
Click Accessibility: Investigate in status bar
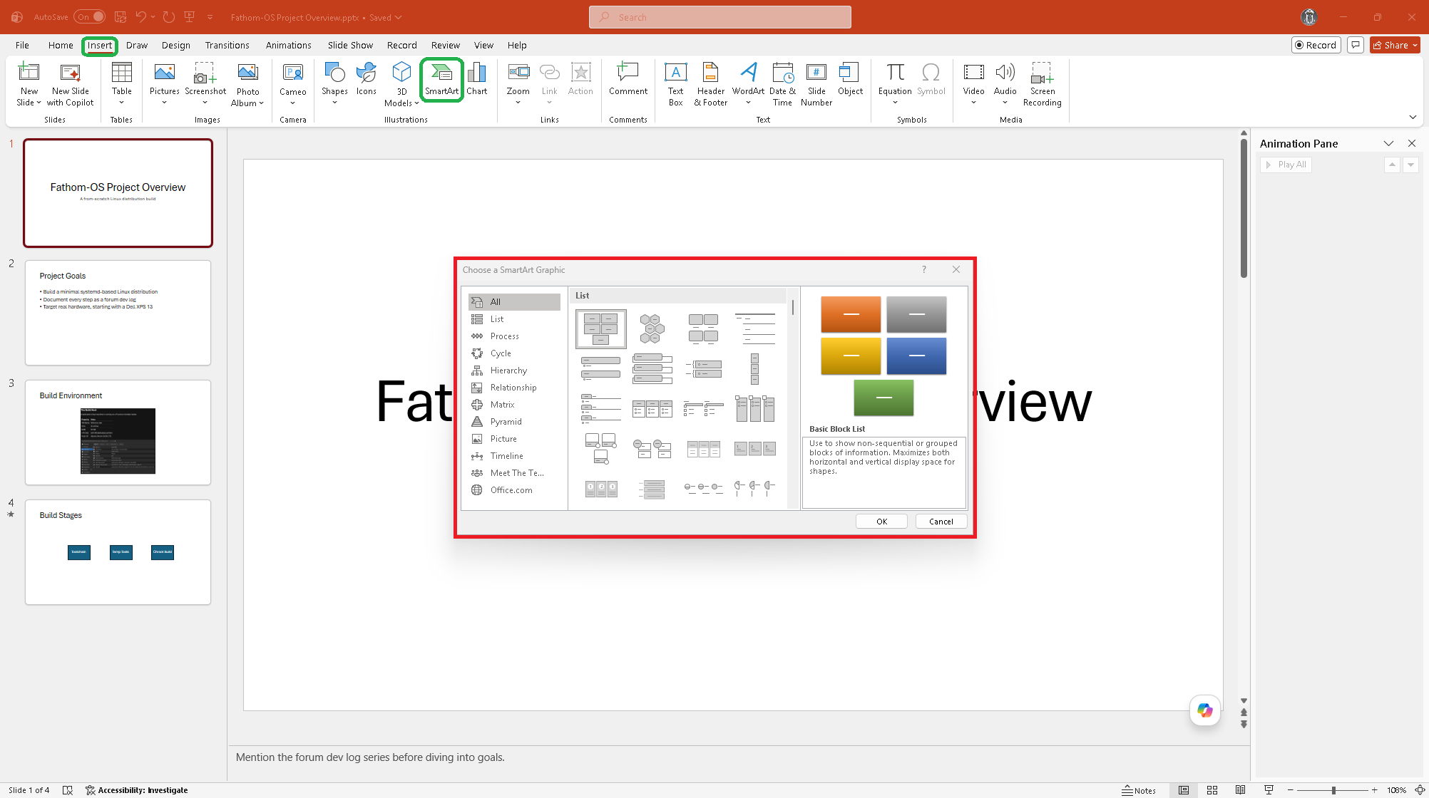(x=136, y=790)
